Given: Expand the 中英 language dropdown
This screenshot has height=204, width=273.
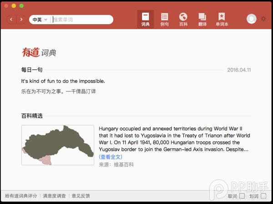Looking at the screenshot, I should pyautogui.click(x=40, y=20).
